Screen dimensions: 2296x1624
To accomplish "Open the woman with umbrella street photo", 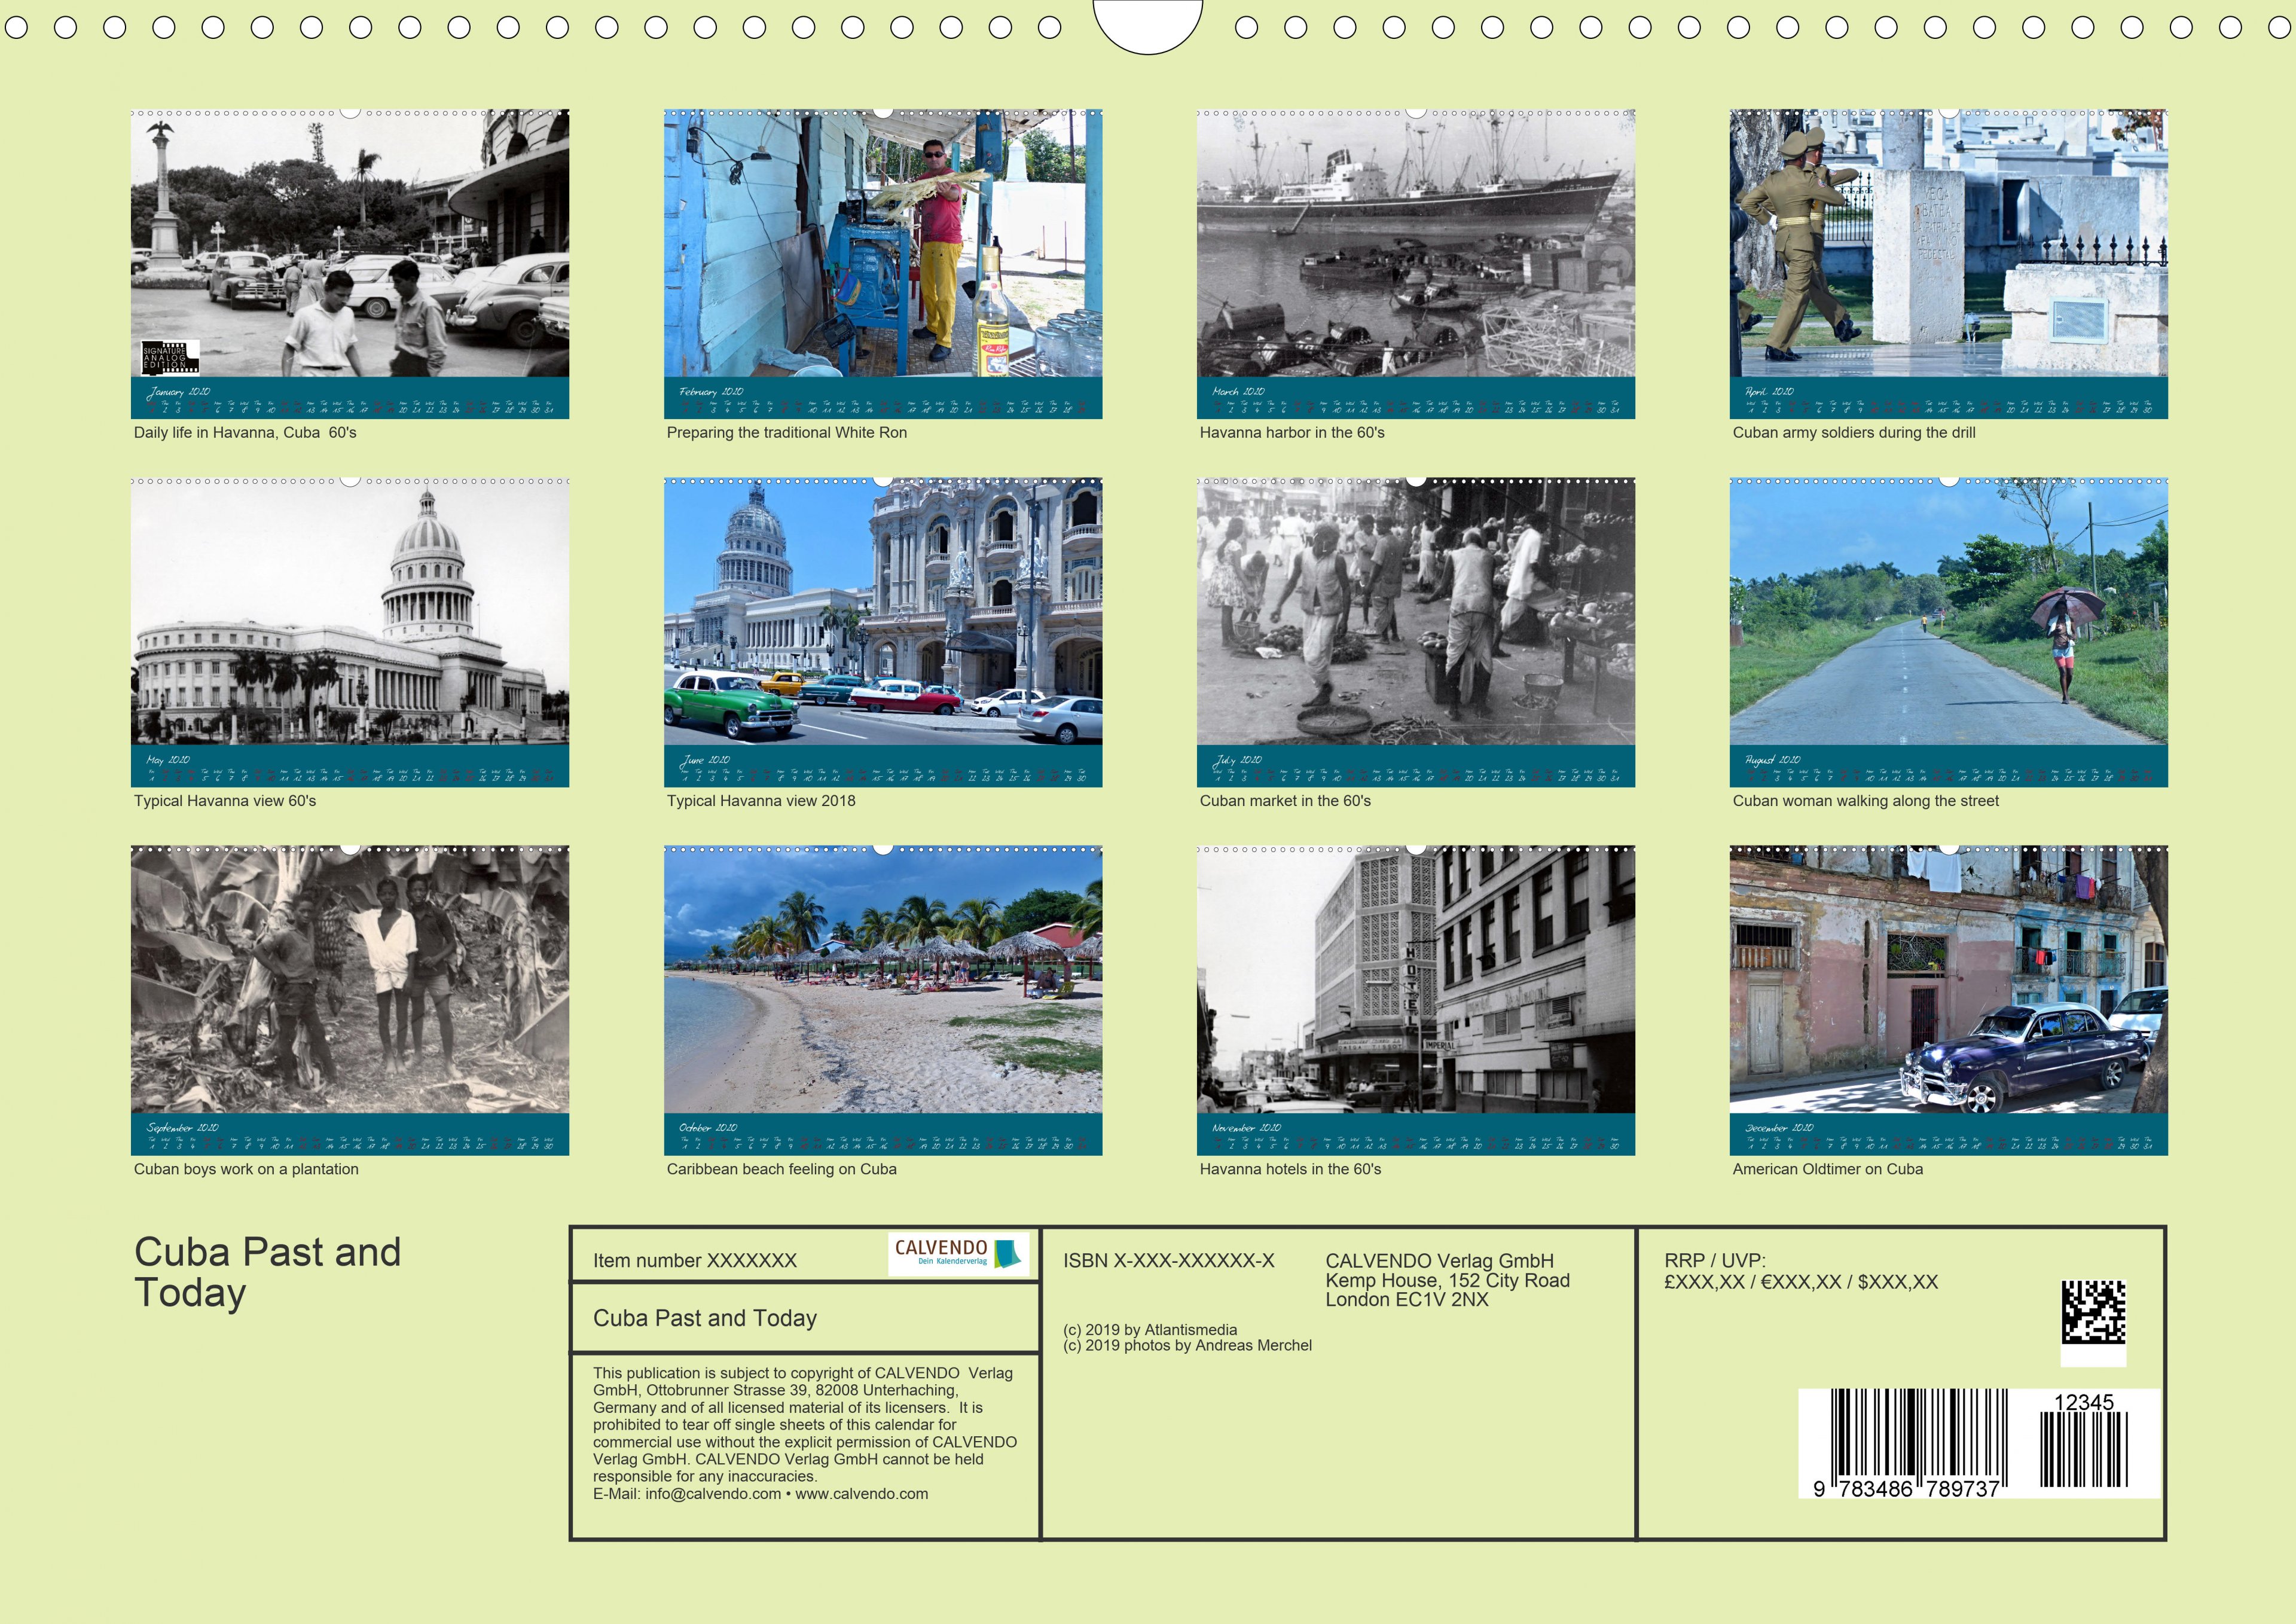I will pyautogui.click(x=1948, y=613).
